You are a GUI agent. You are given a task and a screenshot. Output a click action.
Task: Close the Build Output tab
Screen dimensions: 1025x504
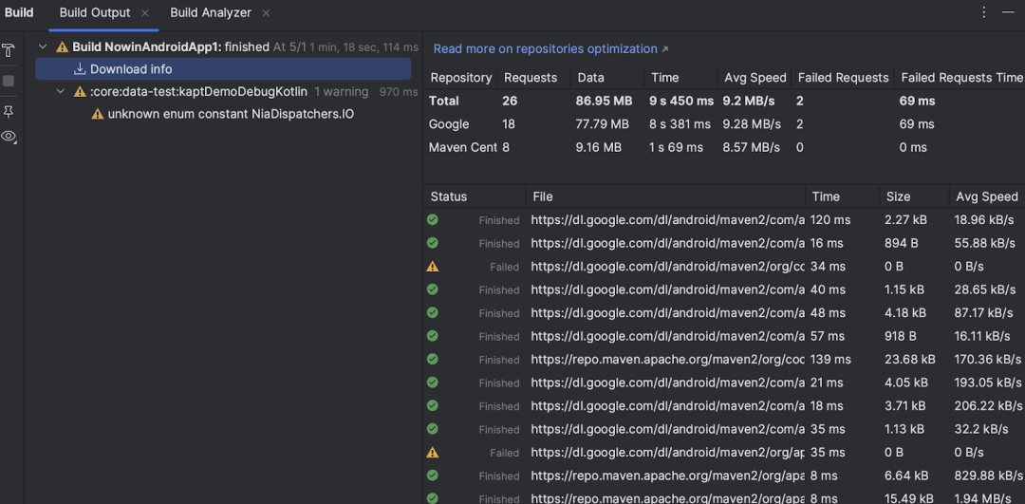click(145, 13)
